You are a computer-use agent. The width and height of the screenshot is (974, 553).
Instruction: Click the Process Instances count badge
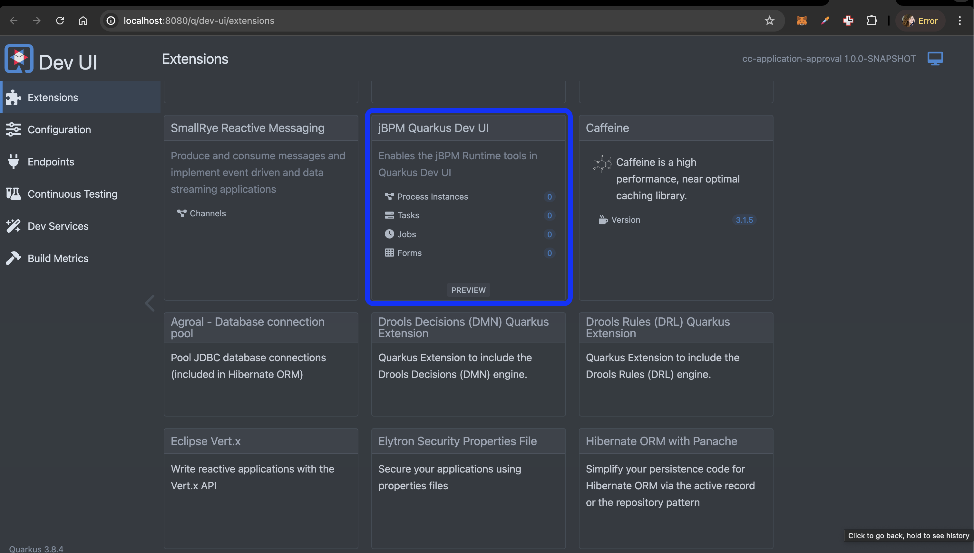549,197
